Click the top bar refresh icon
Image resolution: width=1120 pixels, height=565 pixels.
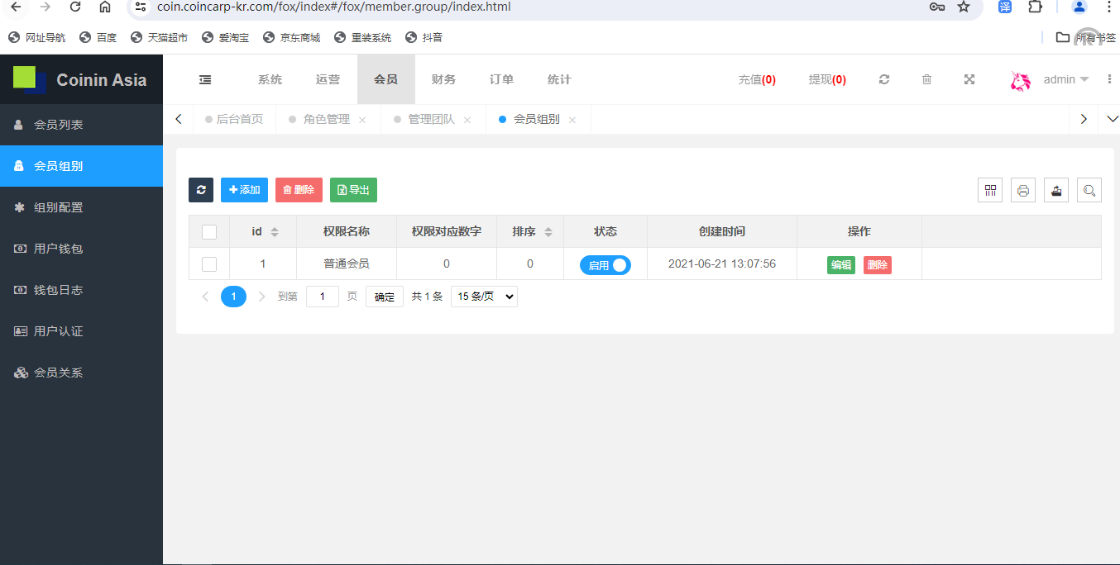pyautogui.click(x=884, y=79)
